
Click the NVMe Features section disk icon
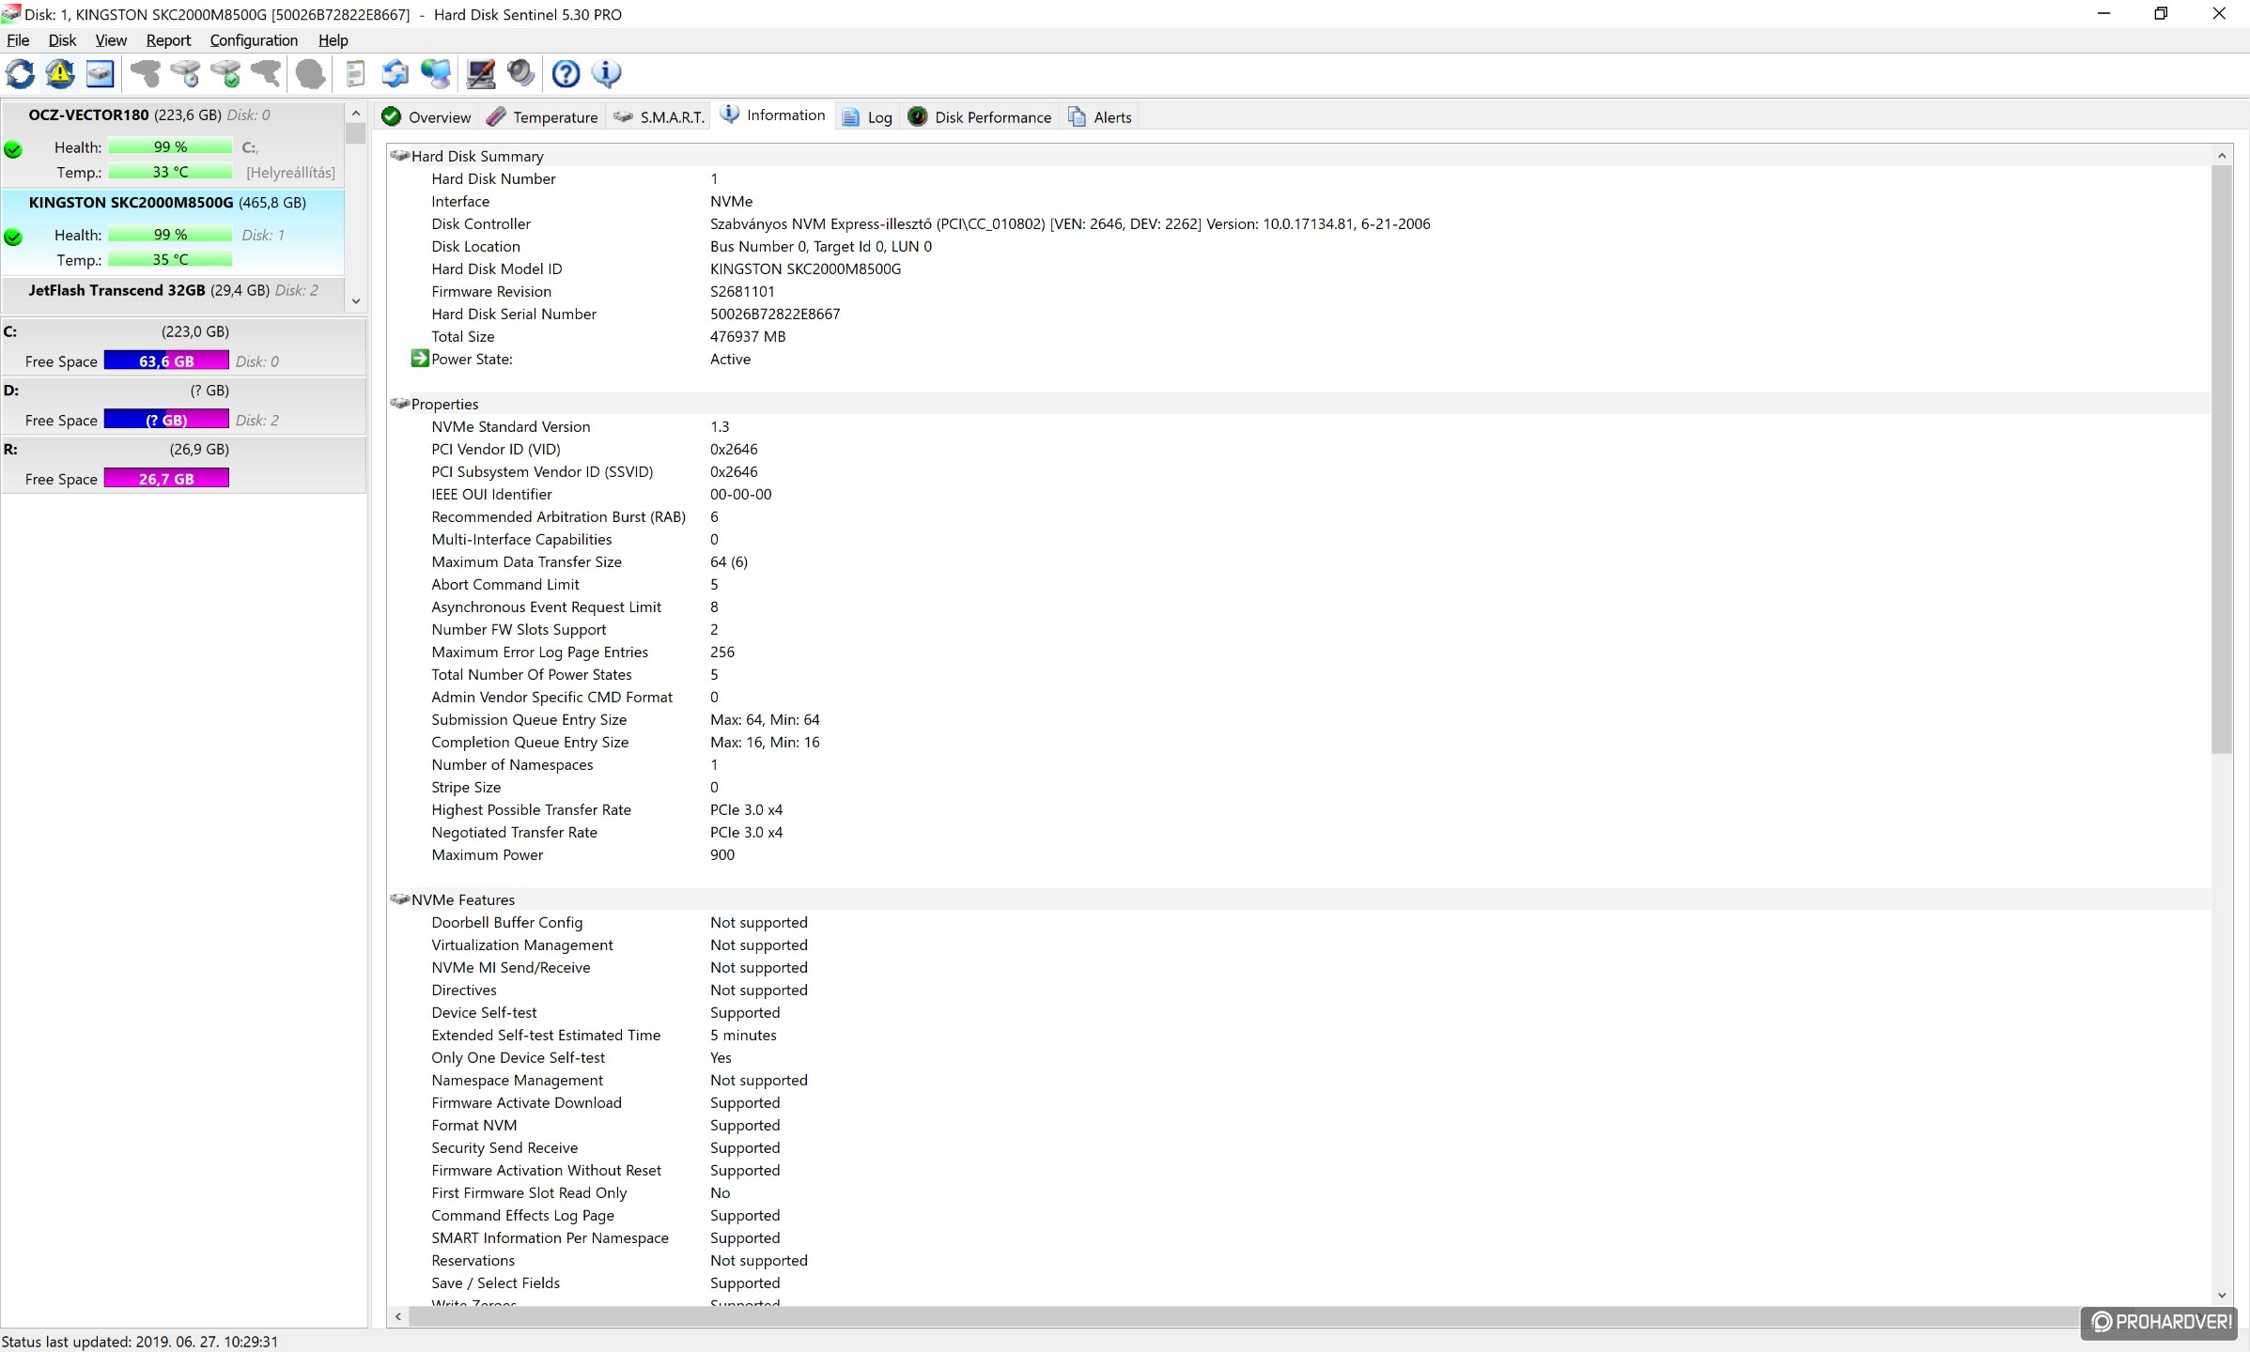(x=400, y=899)
